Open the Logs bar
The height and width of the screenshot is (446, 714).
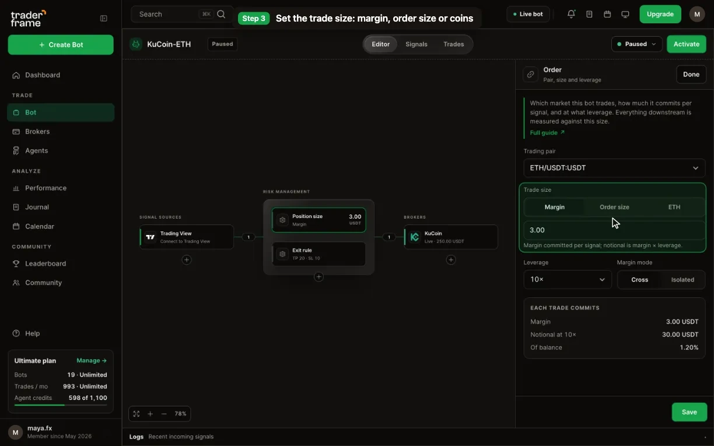click(418, 437)
